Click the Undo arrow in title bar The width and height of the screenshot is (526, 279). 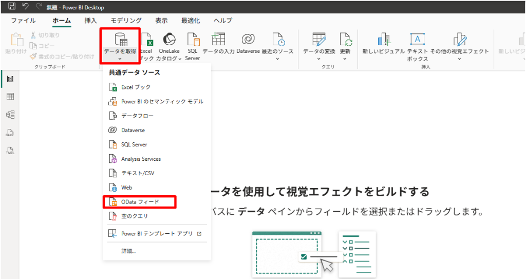[x=25, y=7]
